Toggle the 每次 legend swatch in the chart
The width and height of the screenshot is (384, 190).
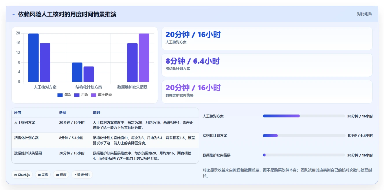(60, 95)
